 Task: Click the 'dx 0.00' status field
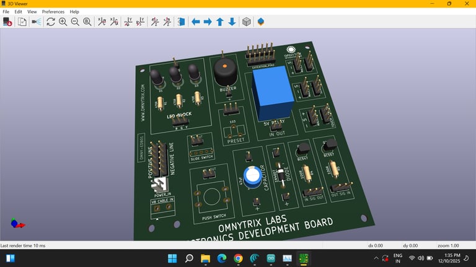pyautogui.click(x=376, y=245)
